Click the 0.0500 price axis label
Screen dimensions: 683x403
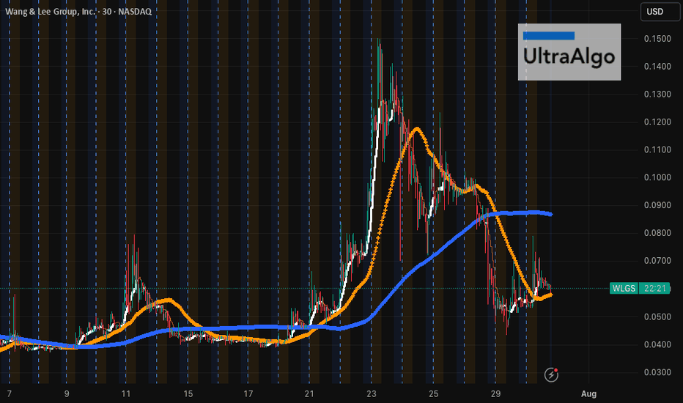click(657, 317)
